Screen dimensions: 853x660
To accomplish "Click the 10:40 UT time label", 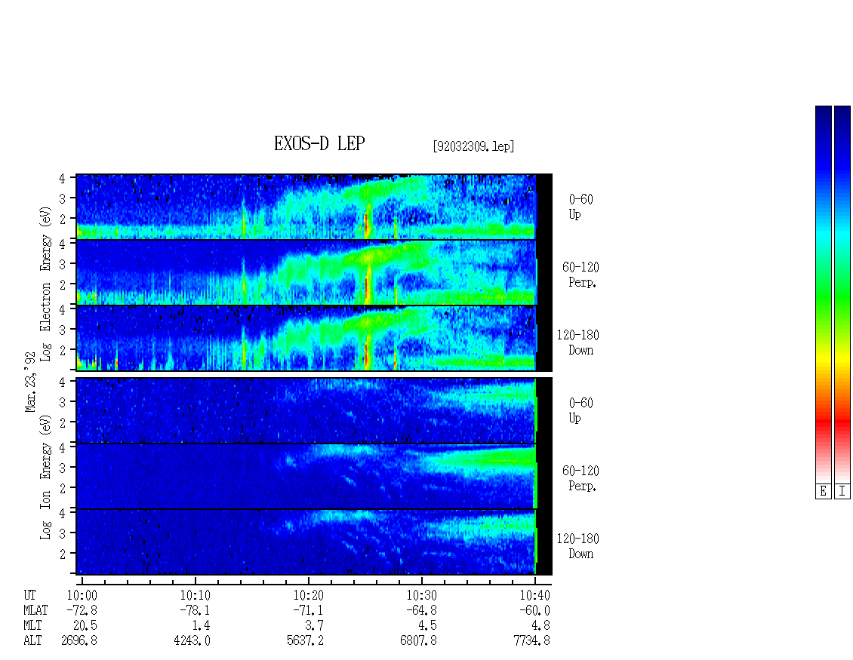I will tap(534, 595).
